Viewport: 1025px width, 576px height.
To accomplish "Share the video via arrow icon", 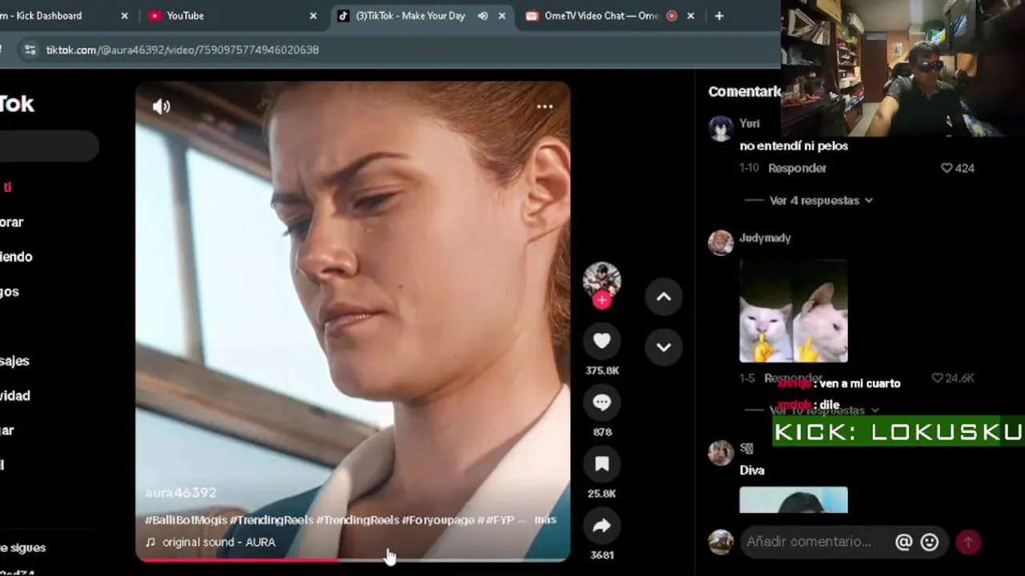I will 601,526.
